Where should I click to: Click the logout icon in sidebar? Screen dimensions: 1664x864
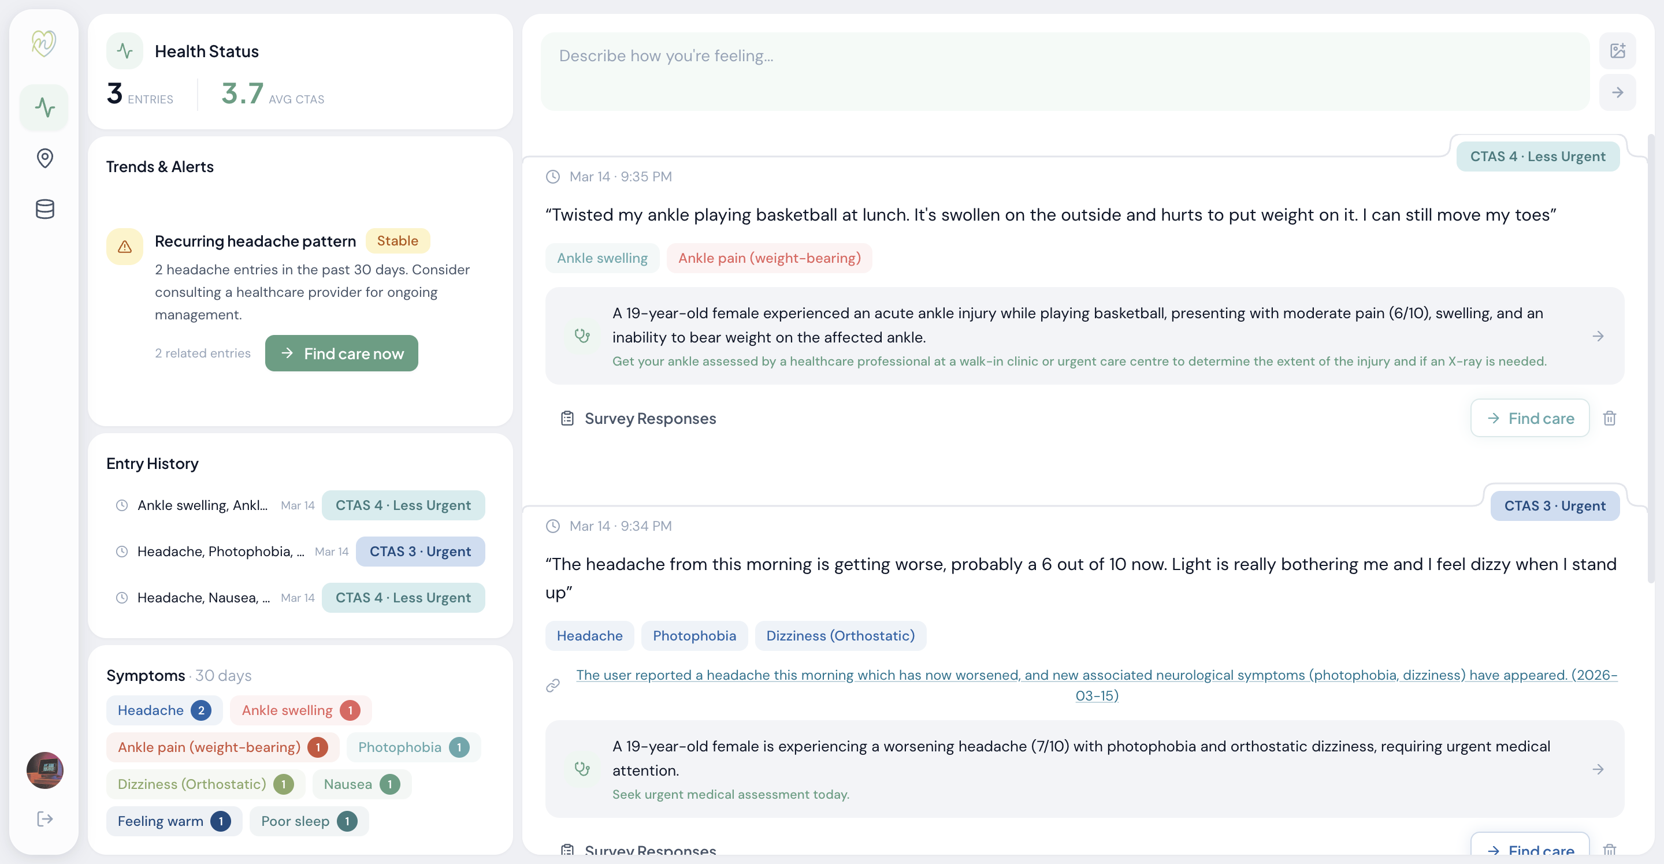44,819
